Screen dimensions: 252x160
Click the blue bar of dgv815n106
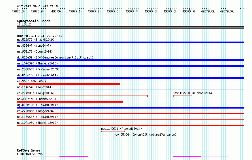[x=130, y=78]
